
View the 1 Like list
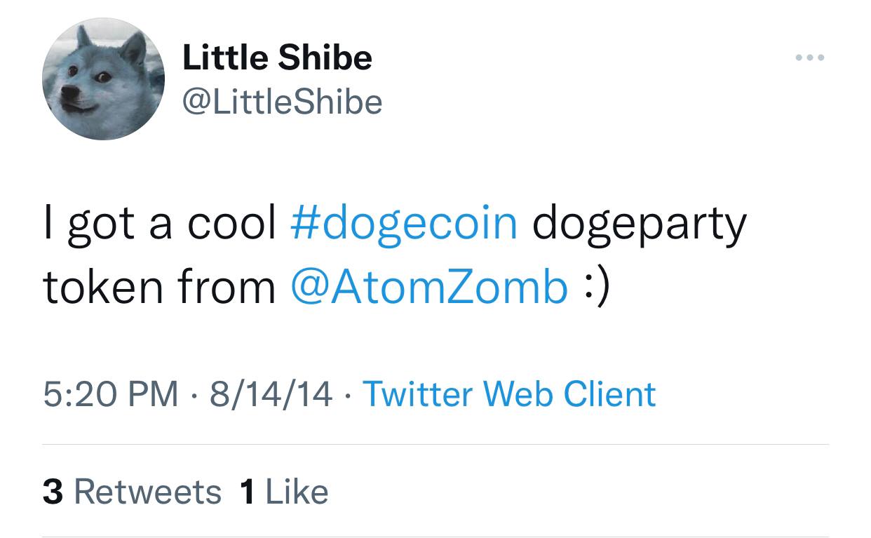(284, 491)
